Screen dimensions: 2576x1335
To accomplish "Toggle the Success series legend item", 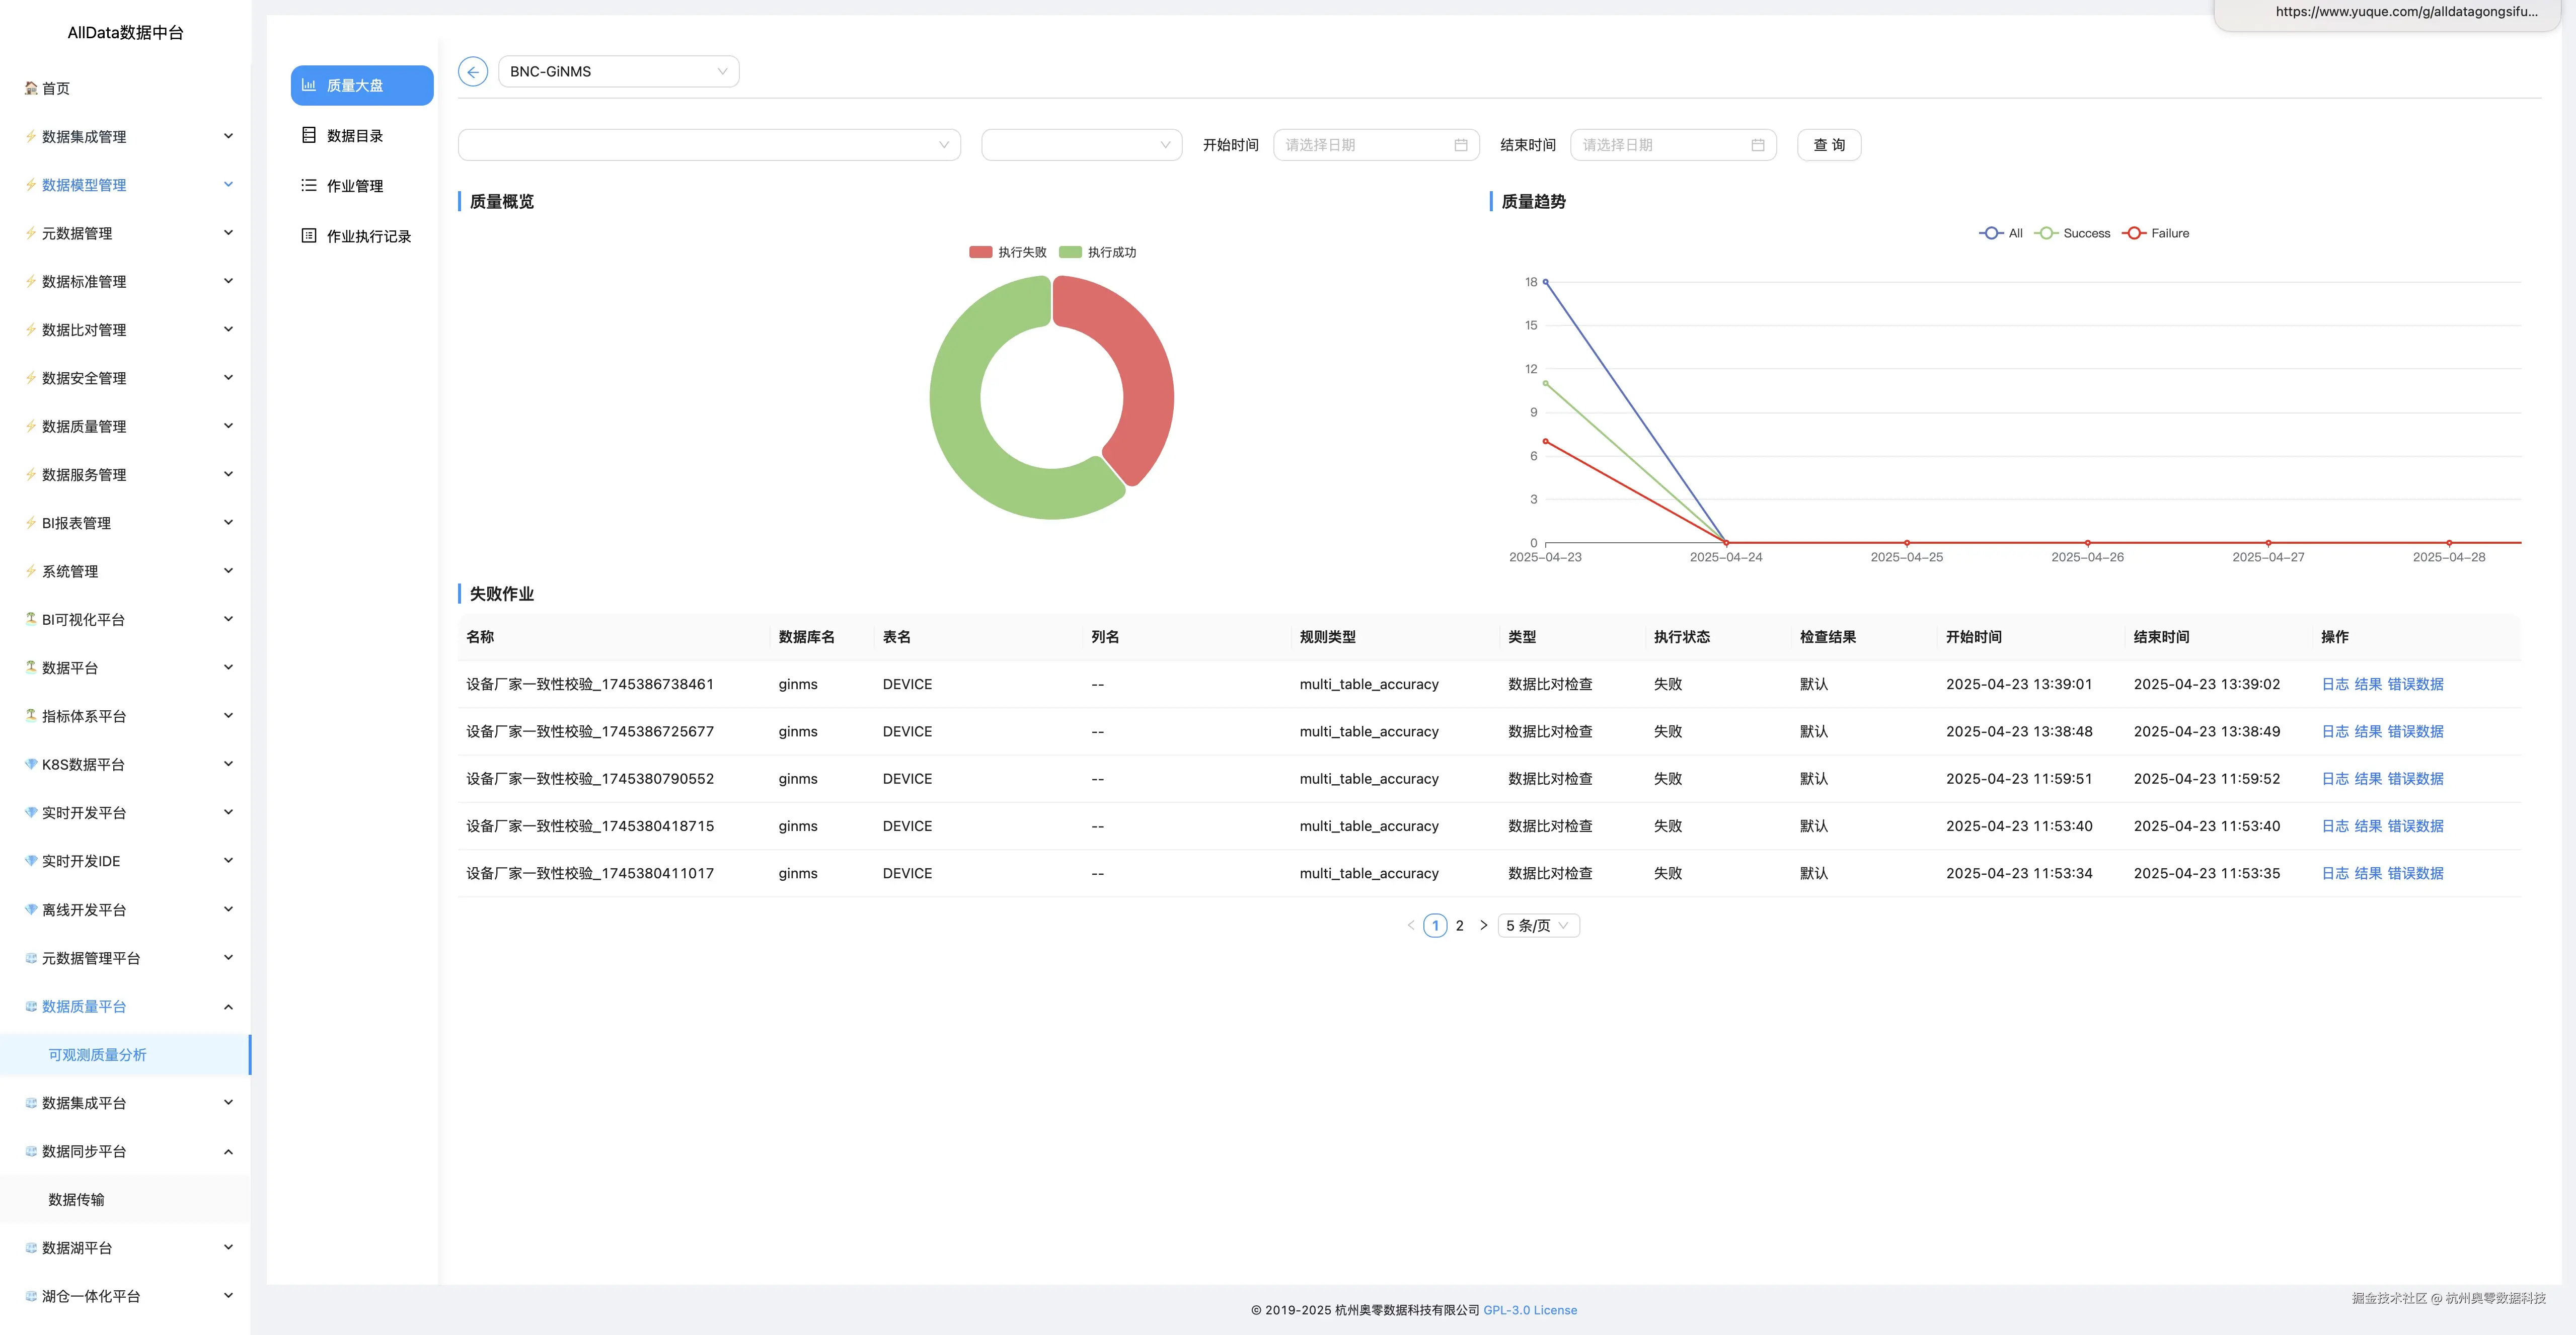I will tap(2073, 233).
